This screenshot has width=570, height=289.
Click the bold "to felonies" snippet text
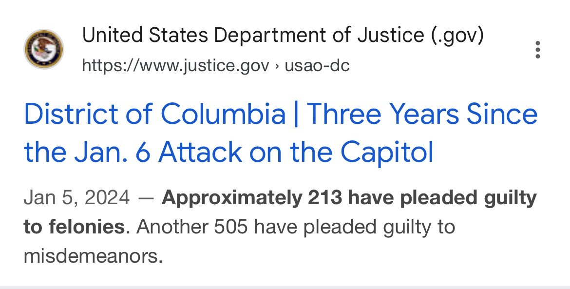click(x=74, y=227)
